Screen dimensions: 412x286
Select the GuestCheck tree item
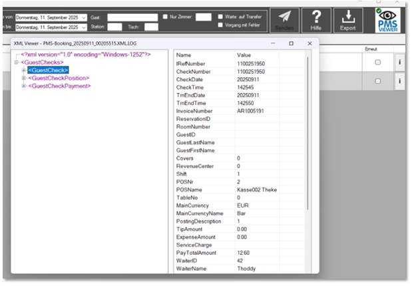click(x=48, y=70)
